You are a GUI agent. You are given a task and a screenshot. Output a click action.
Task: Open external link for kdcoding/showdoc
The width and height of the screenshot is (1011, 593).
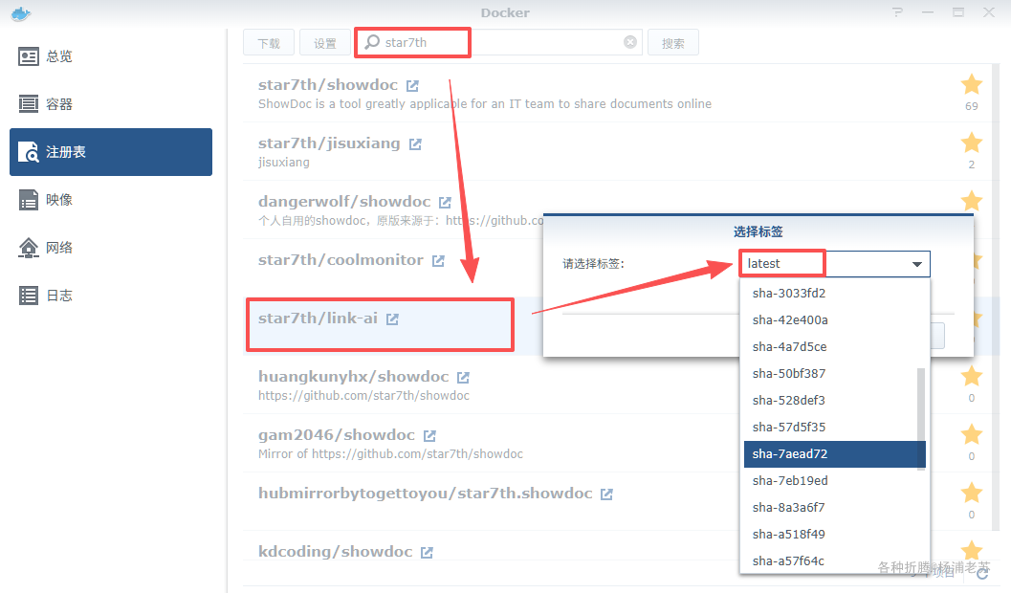[427, 553]
